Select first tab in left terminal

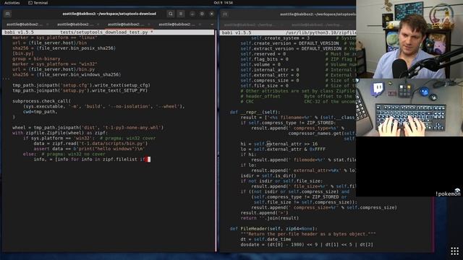tap(25, 25)
